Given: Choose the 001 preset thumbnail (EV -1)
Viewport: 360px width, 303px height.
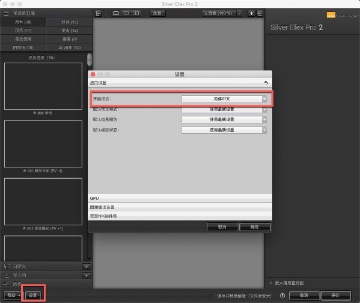Looking at the screenshot, I should 43,144.
